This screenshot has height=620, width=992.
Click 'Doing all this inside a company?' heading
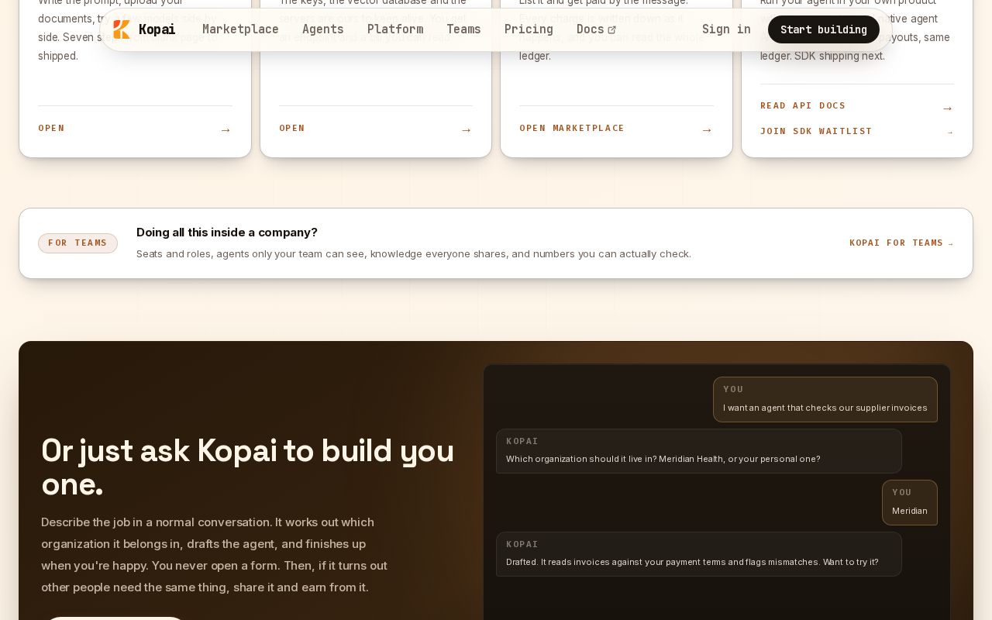tap(227, 232)
